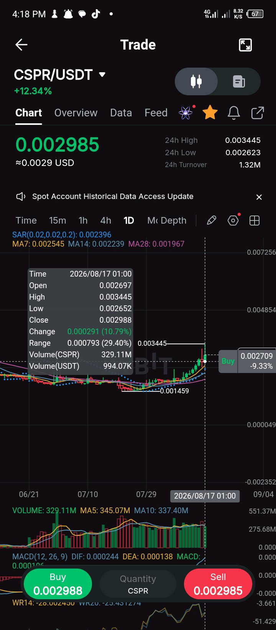Tap the 07/10 date axis label
Screen dimensions: 276x630
click(88, 494)
